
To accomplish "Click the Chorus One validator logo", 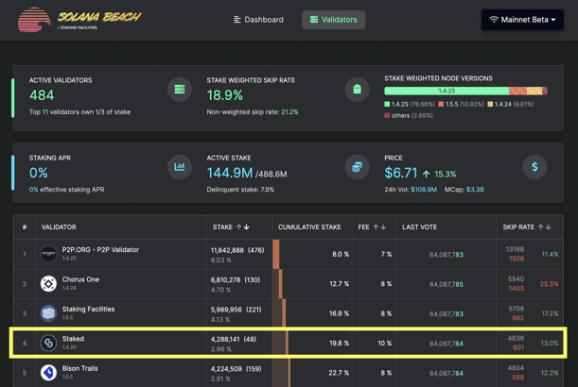I will coord(48,283).
